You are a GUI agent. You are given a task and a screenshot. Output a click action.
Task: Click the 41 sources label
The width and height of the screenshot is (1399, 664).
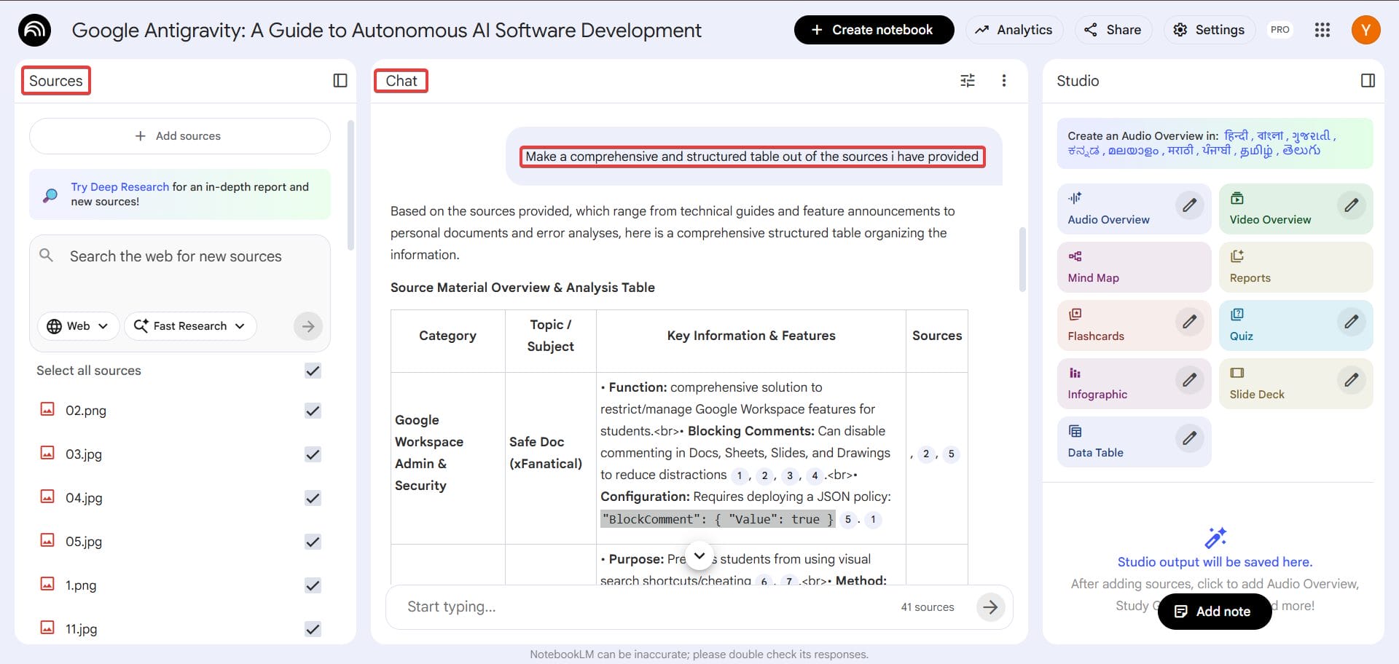point(927,607)
